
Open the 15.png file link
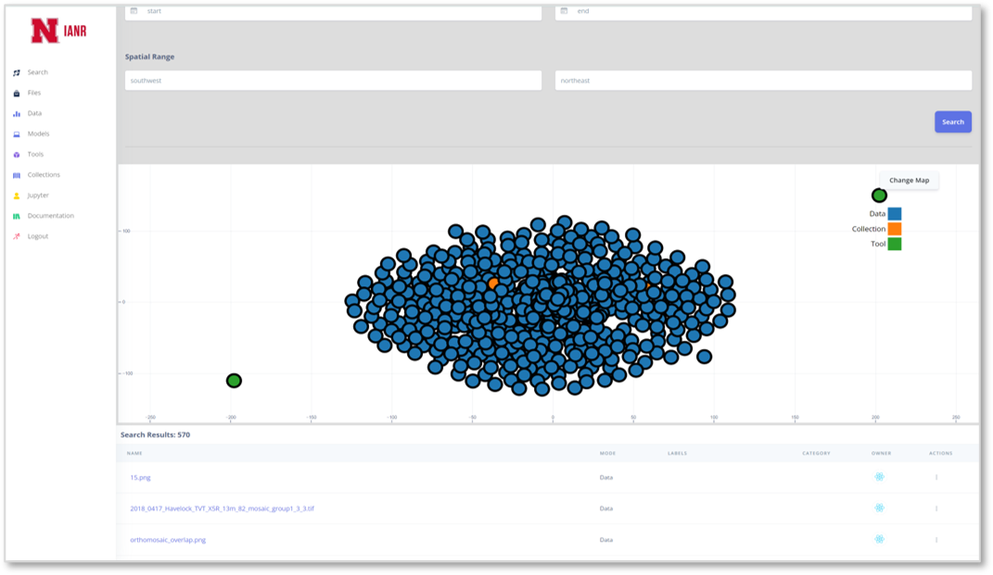140,478
